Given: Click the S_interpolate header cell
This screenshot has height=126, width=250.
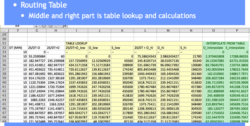Looking at the screenshot, I should click(x=237, y=48).
